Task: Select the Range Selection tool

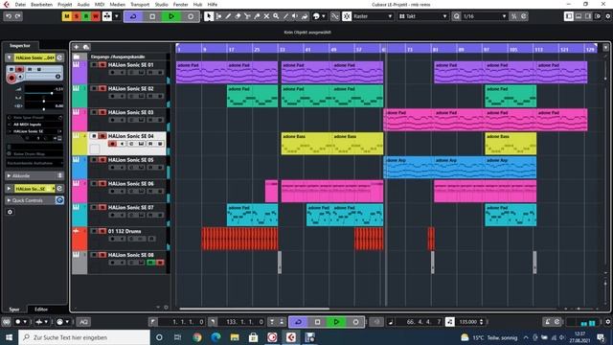Action: 218,16
